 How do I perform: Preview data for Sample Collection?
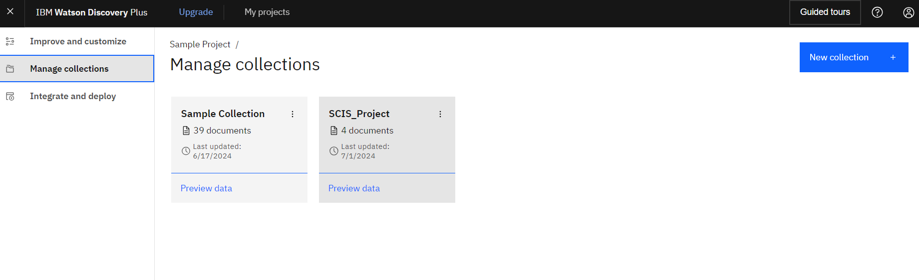[206, 188]
